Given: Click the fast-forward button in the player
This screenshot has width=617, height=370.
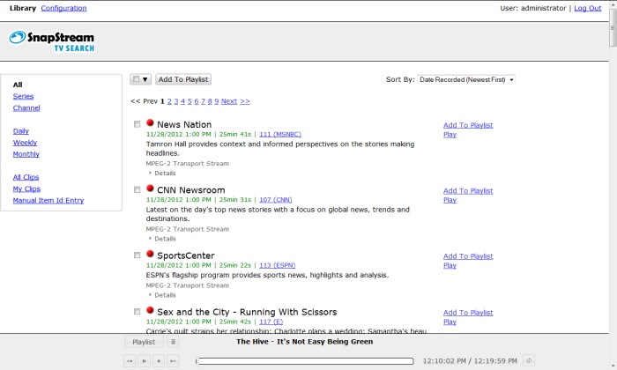Looking at the screenshot, I should (173, 360).
